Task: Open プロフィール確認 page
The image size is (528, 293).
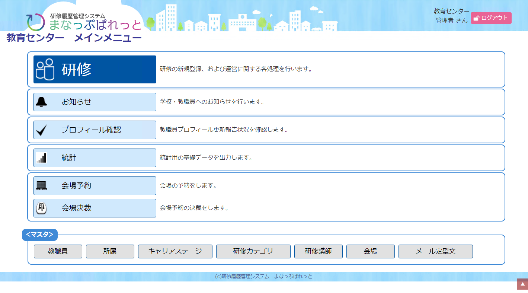Action: click(95, 130)
